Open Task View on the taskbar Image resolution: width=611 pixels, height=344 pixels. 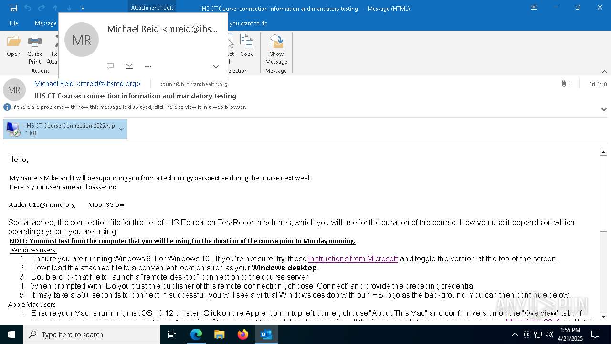point(172,334)
